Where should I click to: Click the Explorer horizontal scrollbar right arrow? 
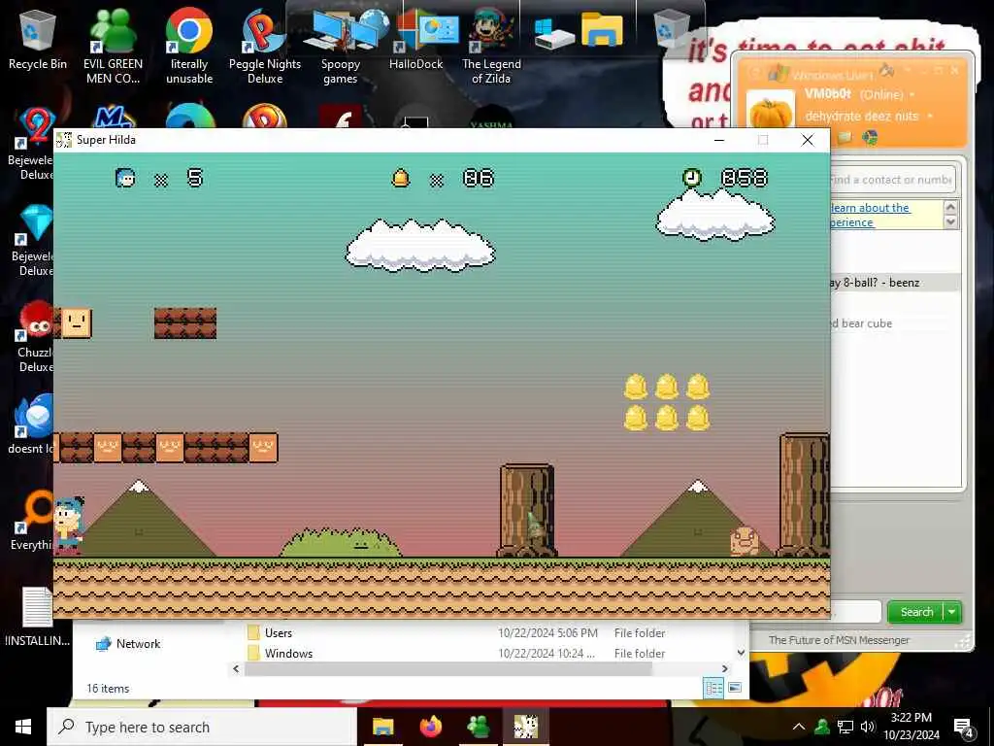click(x=724, y=668)
